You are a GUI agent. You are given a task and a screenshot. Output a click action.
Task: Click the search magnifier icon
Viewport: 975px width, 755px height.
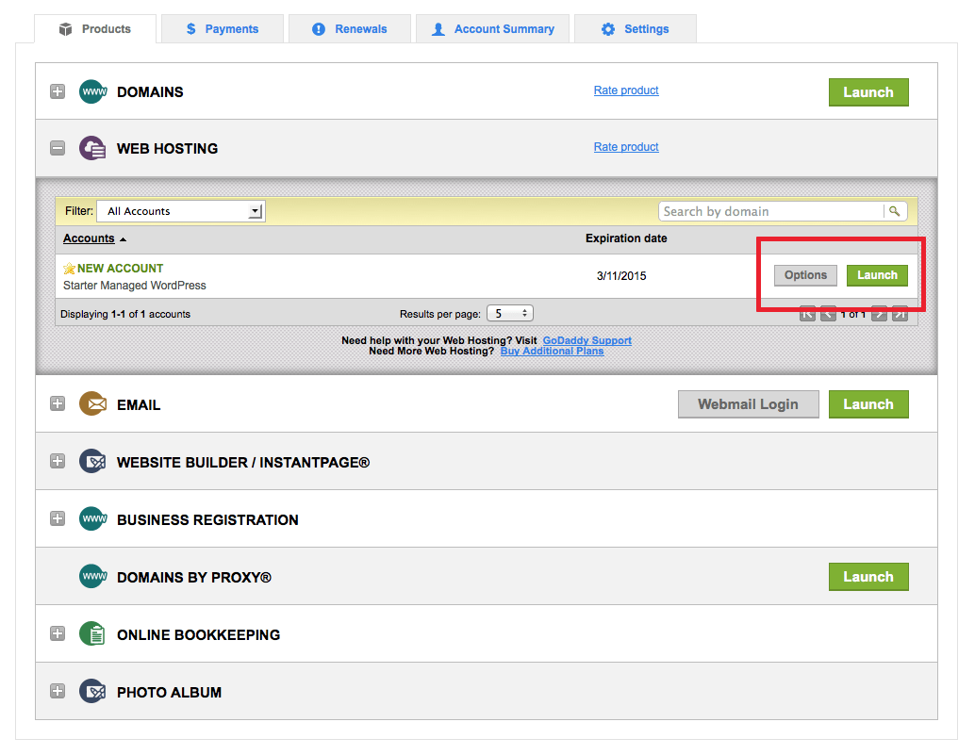tap(894, 211)
